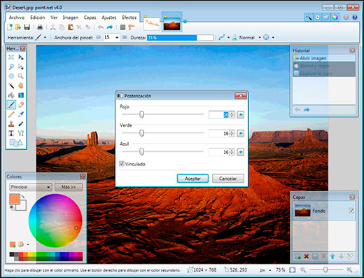The image size is (364, 278).
Task: Toggle the Colors window icon at top right
Action: tap(335, 18)
